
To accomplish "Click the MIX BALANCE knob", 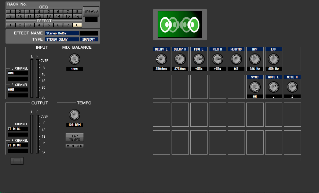I will 74,59.
